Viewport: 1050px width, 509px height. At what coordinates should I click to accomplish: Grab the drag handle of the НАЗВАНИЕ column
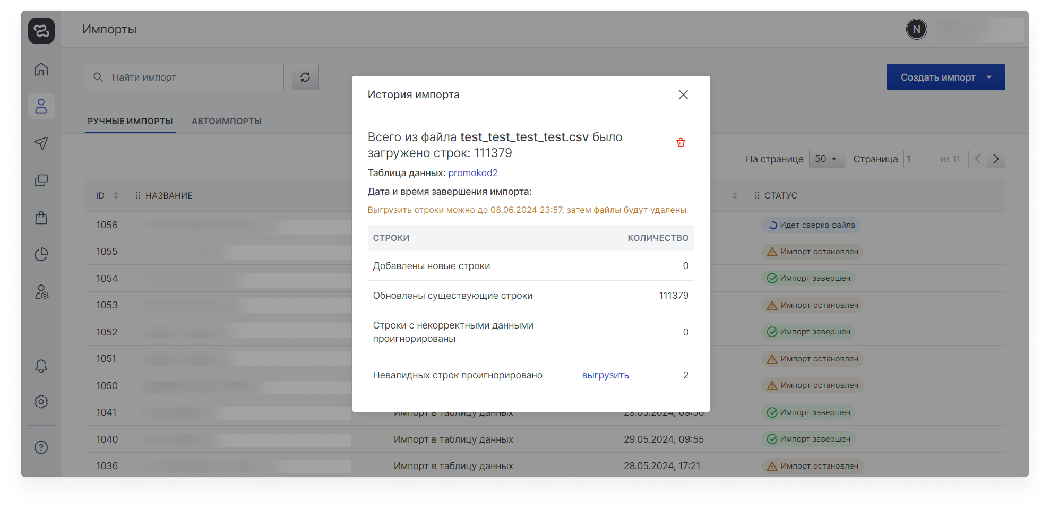(138, 196)
